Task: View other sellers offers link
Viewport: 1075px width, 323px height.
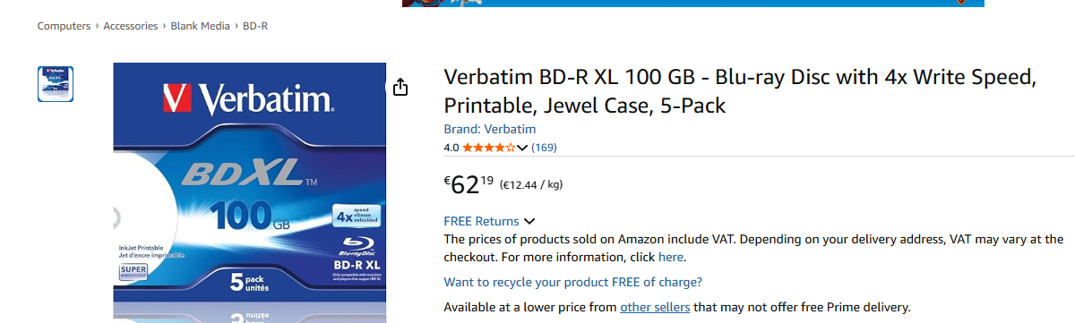Action: pos(656,307)
